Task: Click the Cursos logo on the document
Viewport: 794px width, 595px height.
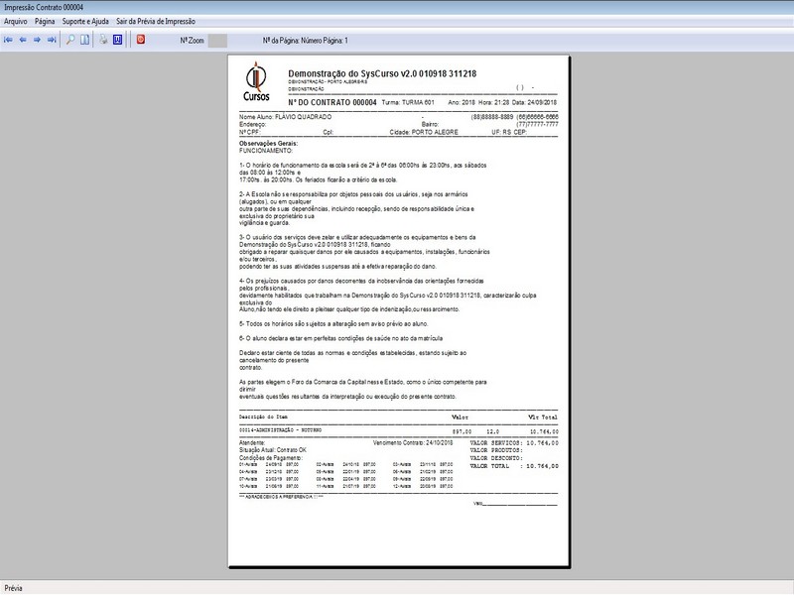Action: (256, 83)
